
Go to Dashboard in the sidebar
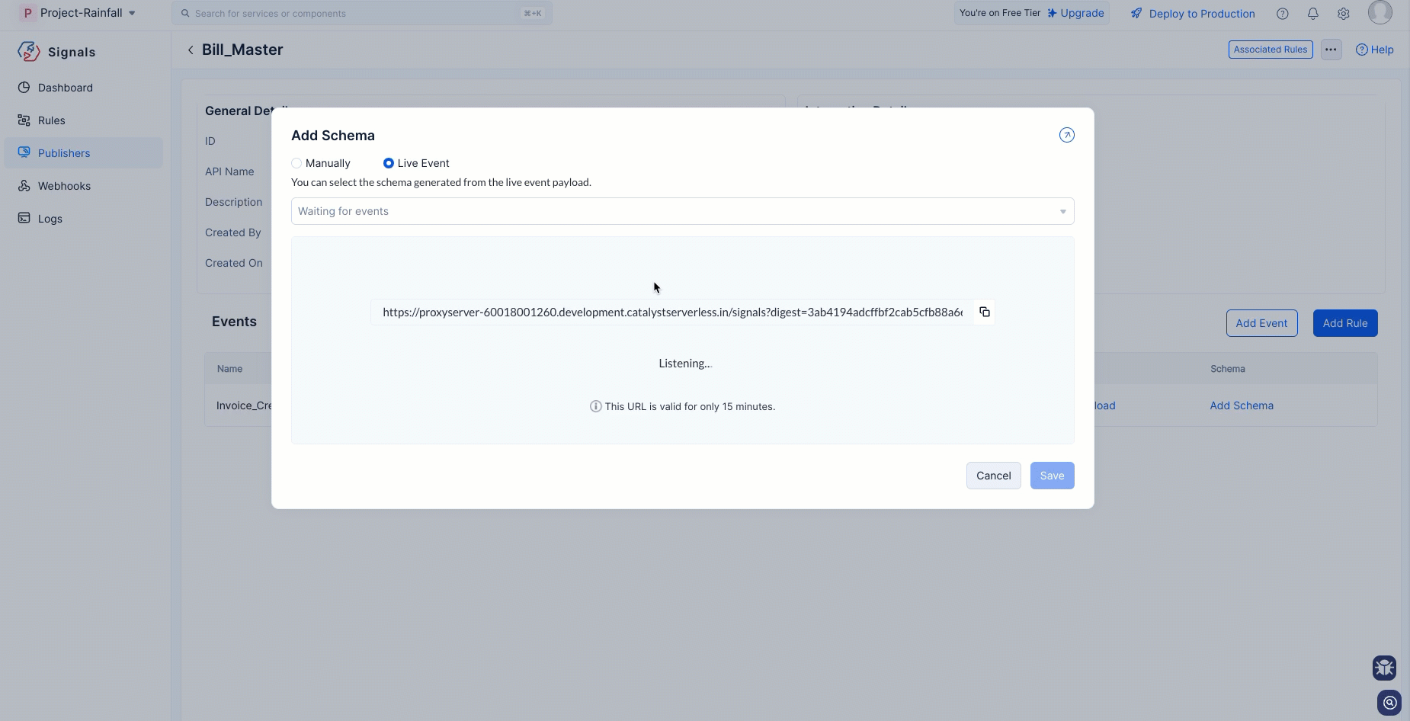click(65, 88)
